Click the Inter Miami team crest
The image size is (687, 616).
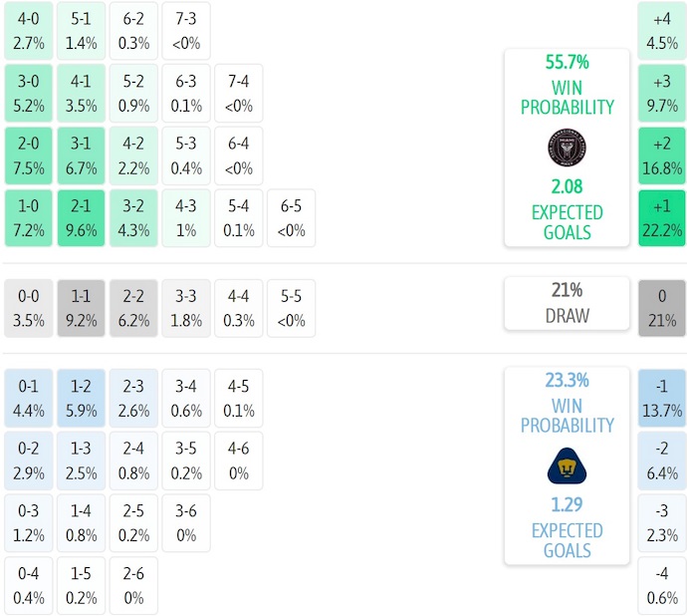pyautogui.click(x=567, y=148)
